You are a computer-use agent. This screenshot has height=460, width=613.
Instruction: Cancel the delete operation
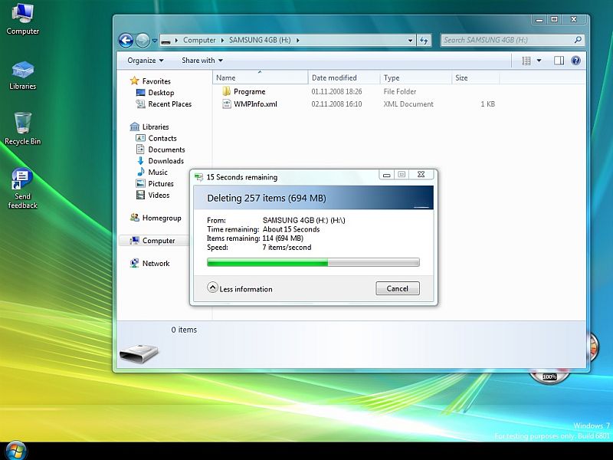coord(397,289)
